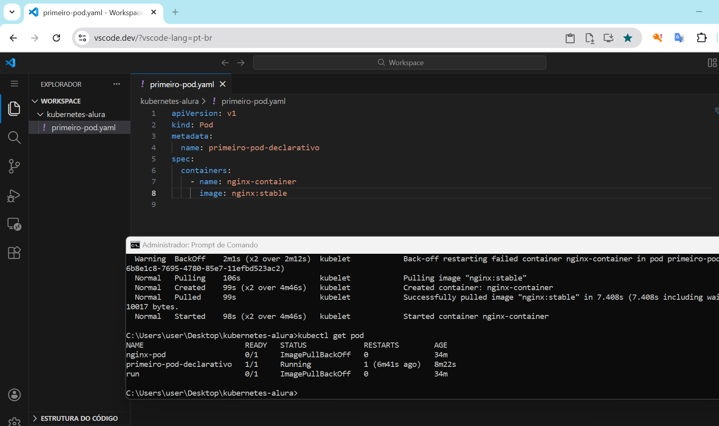Image resolution: width=719 pixels, height=426 pixels.
Task: Open the Source Control view
Action: coord(14,166)
